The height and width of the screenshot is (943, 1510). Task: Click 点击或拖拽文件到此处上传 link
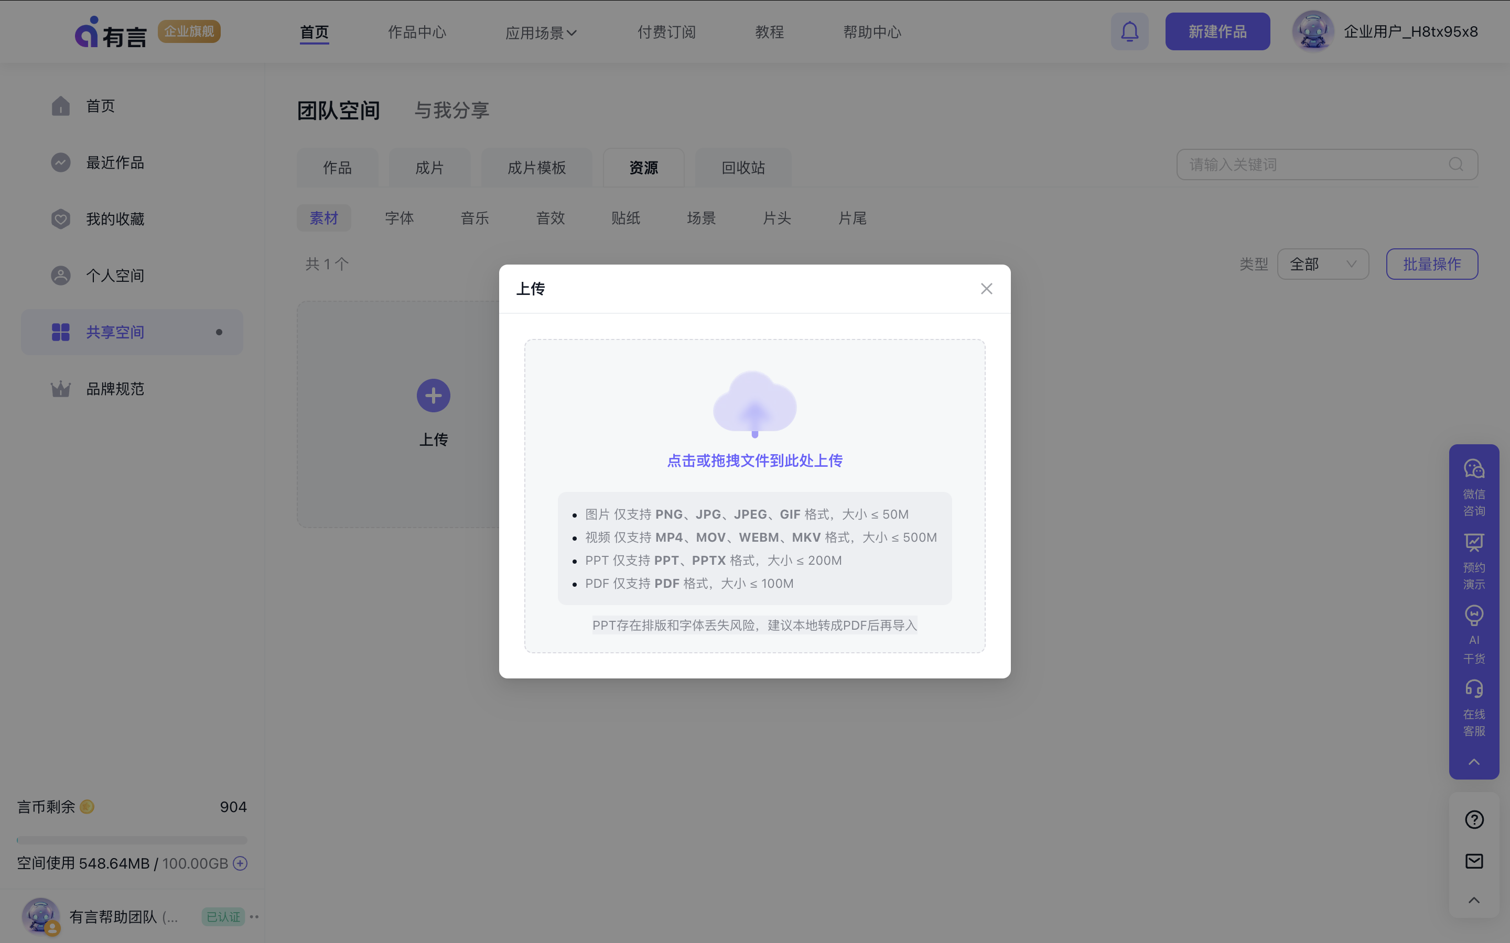click(754, 460)
